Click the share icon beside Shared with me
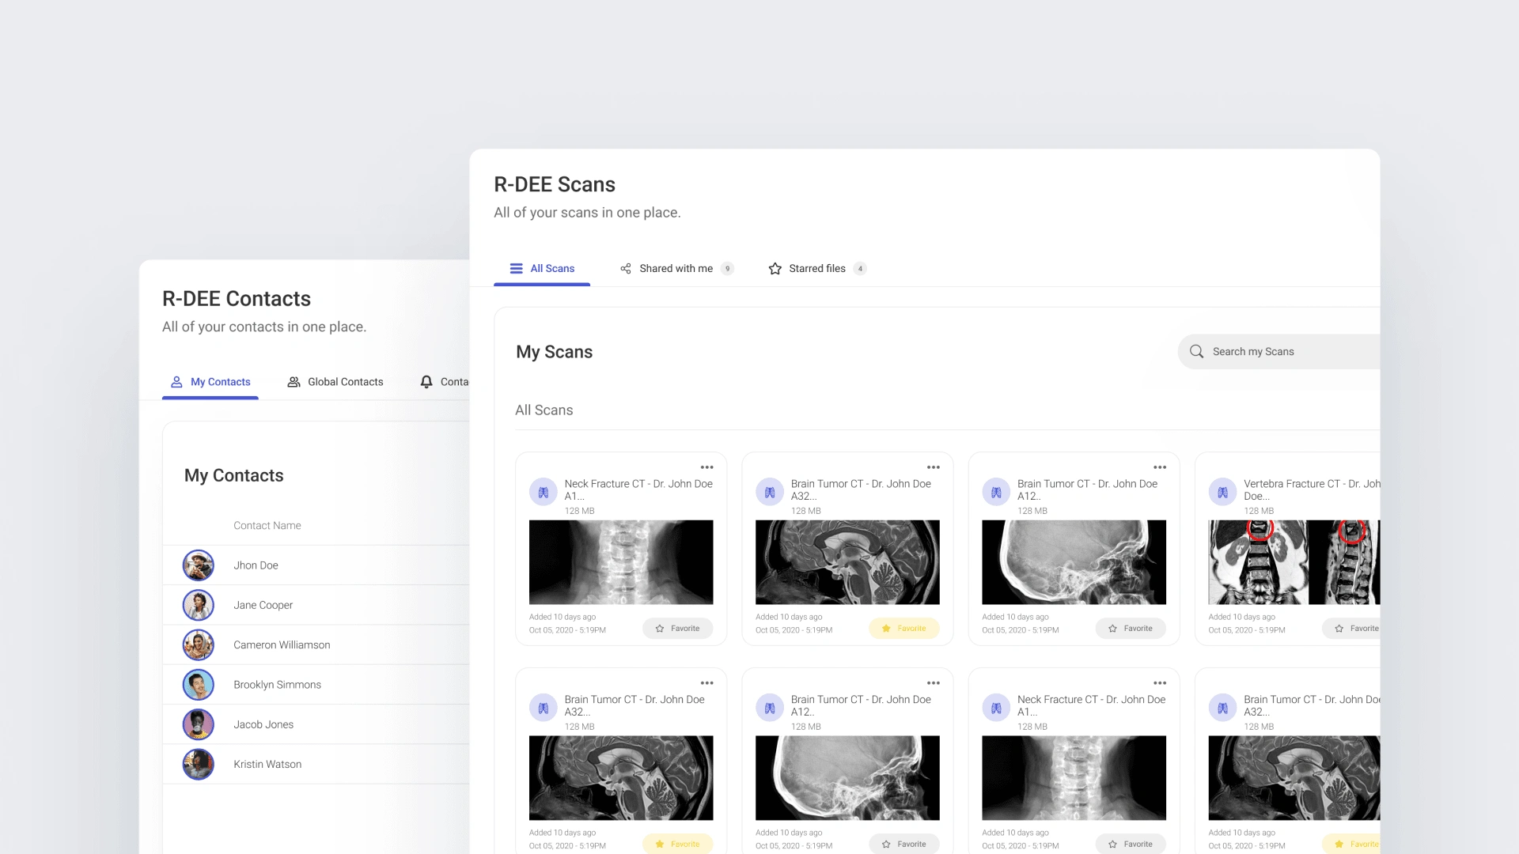 (x=625, y=269)
